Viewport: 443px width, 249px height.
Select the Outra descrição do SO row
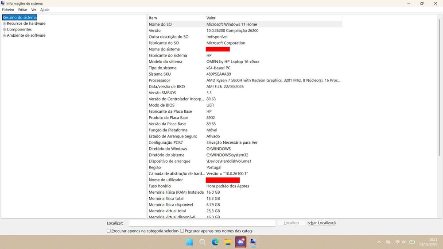(x=245, y=37)
